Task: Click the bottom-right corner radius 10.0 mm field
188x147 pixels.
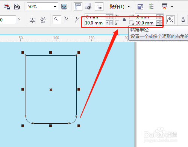Action: coord(146,23)
